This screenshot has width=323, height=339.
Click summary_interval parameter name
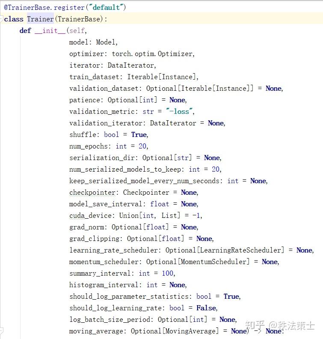coord(100,274)
